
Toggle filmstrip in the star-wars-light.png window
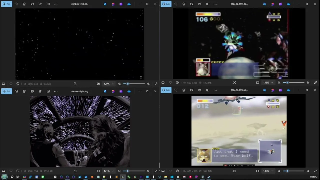tap(3, 171)
